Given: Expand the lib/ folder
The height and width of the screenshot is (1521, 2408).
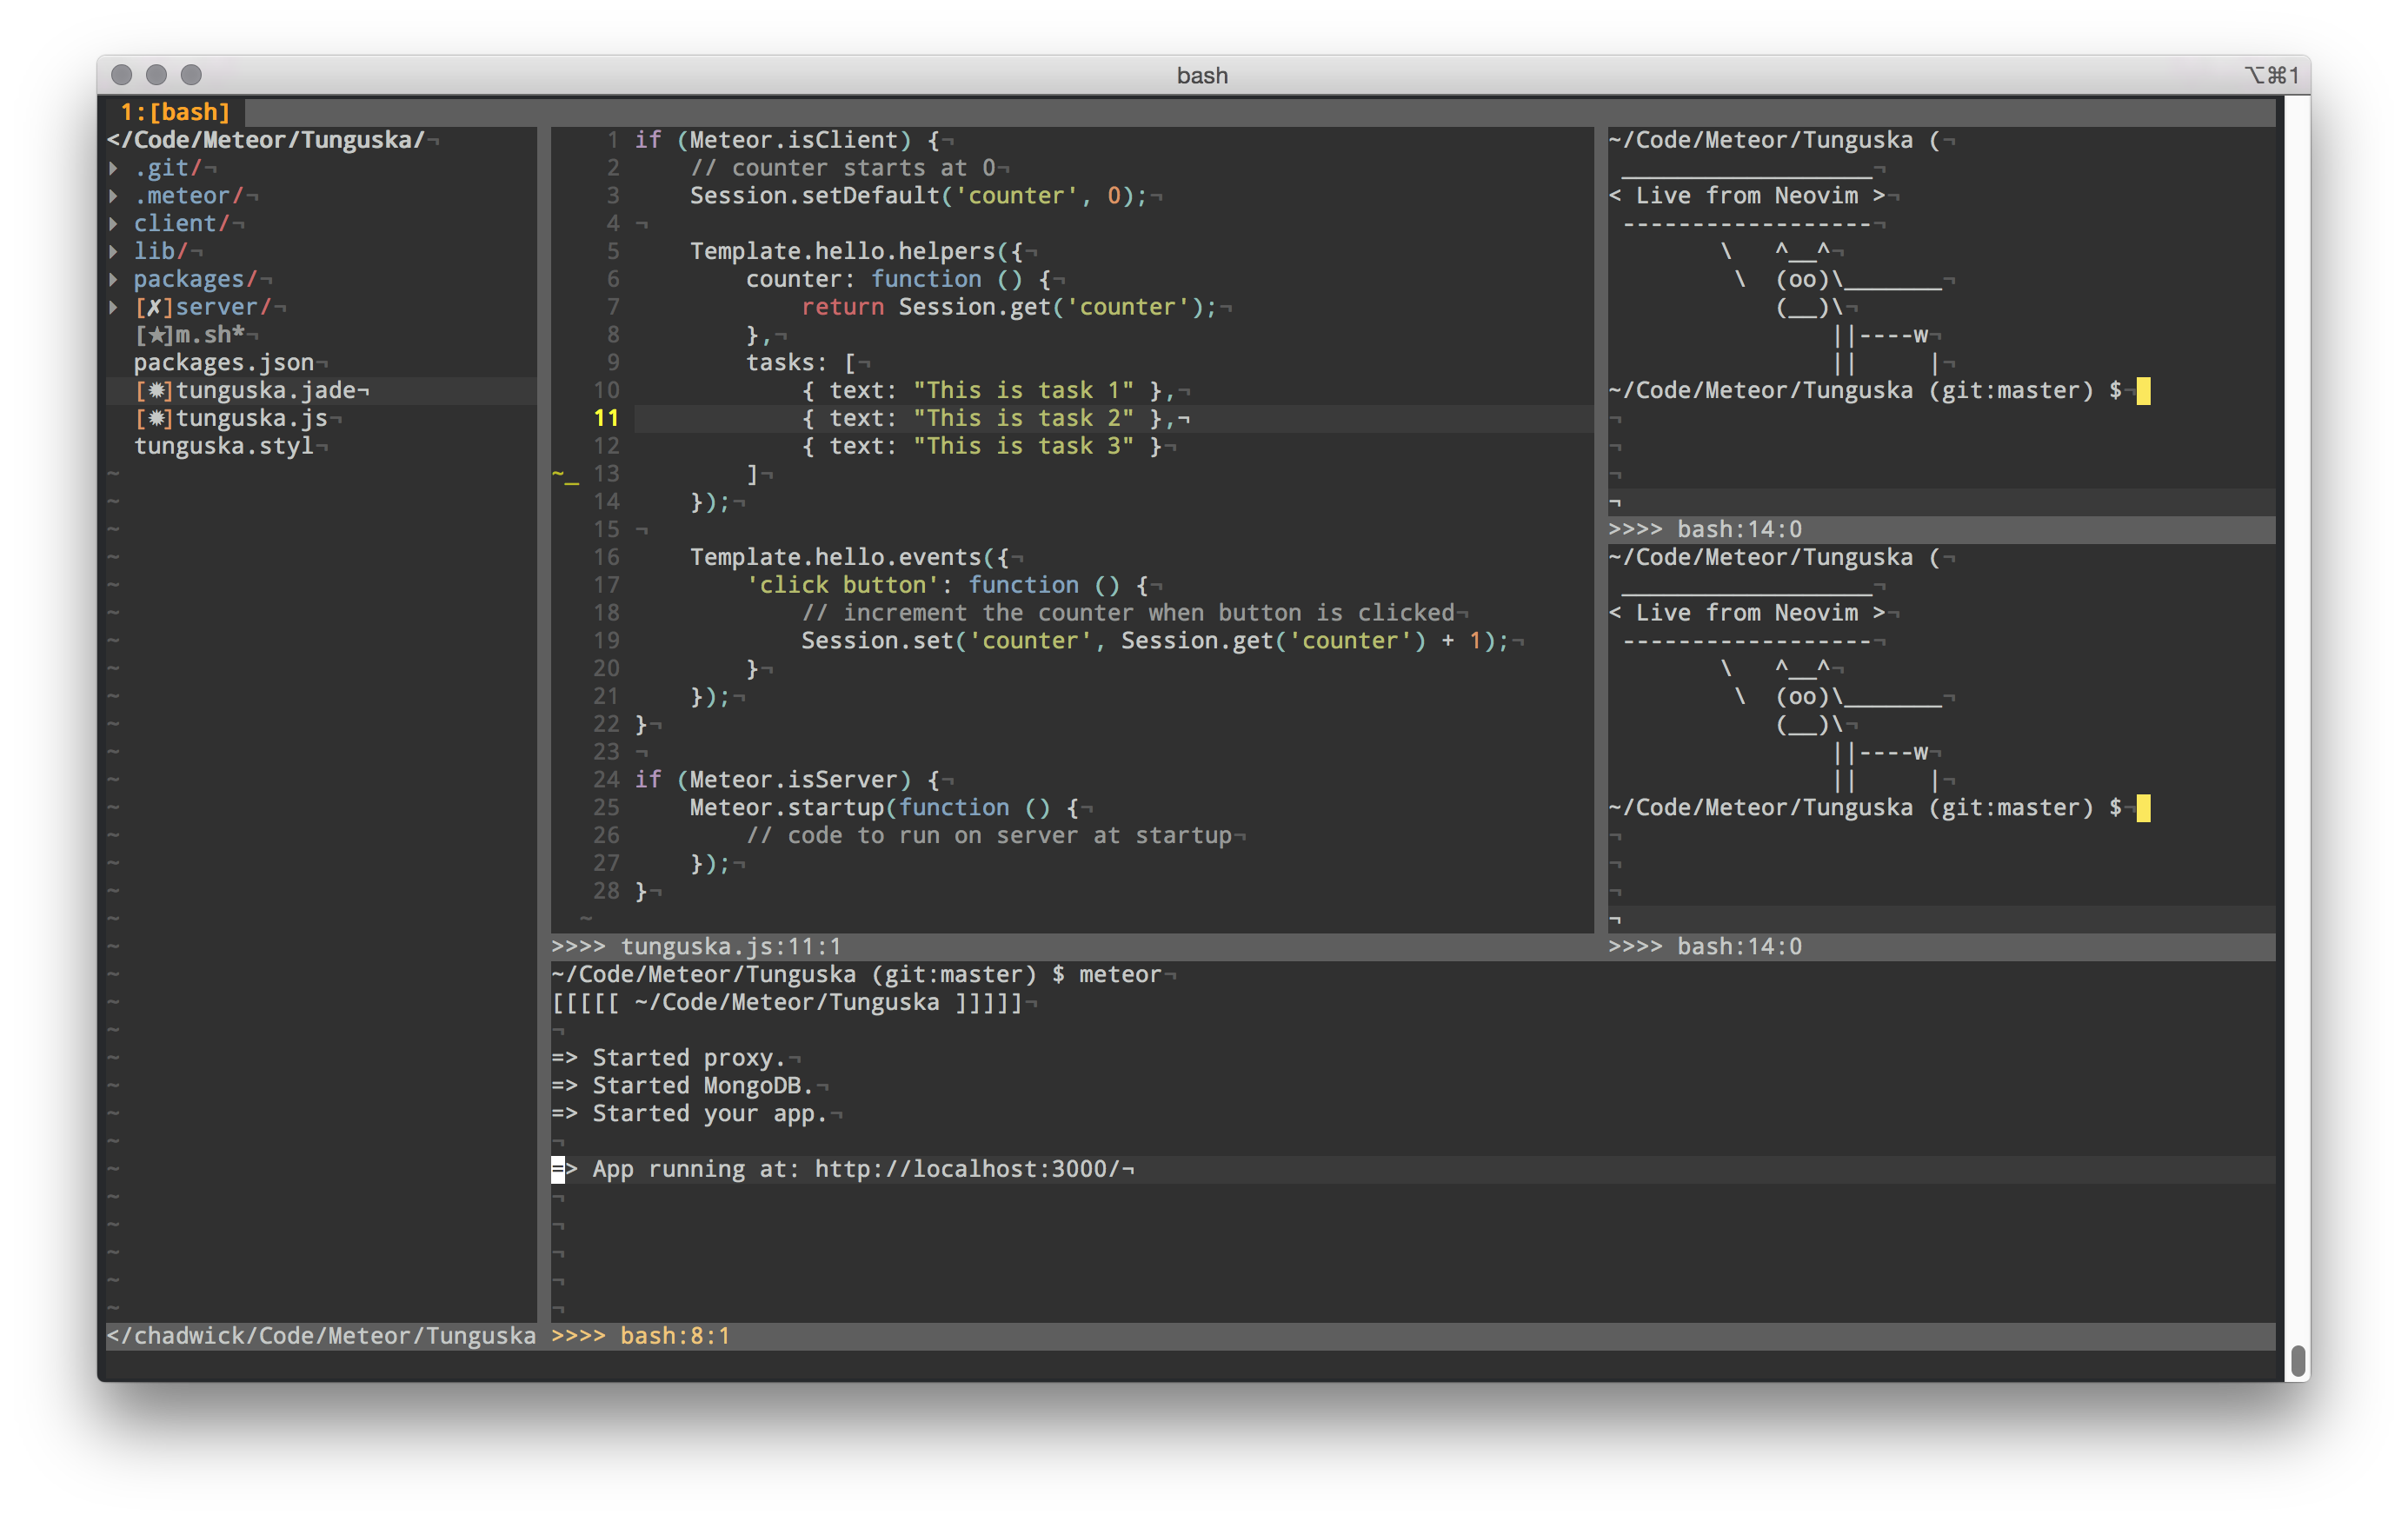Looking at the screenshot, I should [116, 251].
